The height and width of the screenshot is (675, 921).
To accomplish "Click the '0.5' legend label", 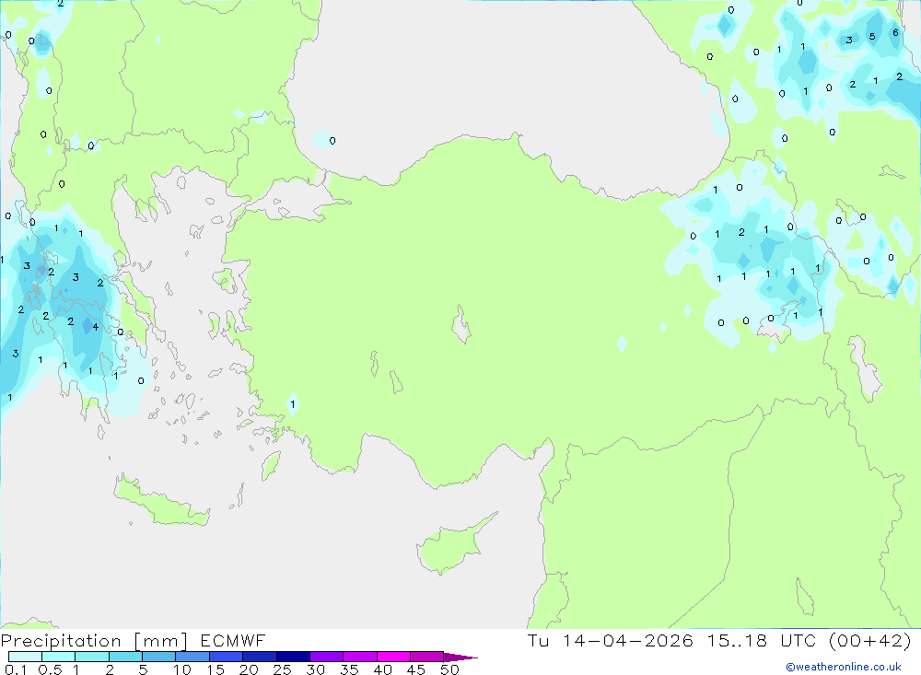I will (50, 669).
